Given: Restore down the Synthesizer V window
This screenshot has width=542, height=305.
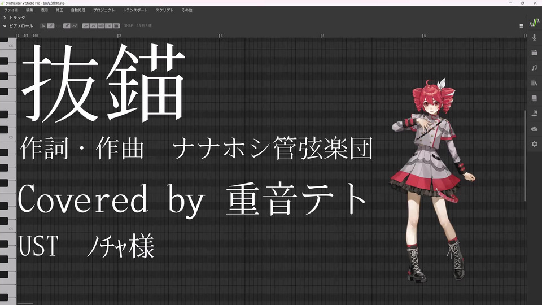Looking at the screenshot, I should pos(523,3).
